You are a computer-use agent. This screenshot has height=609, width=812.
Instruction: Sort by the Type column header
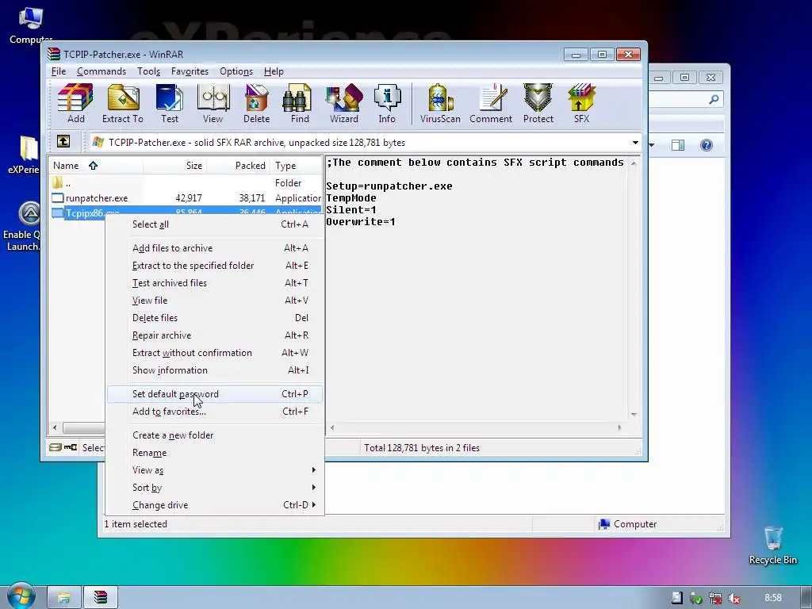(297, 166)
